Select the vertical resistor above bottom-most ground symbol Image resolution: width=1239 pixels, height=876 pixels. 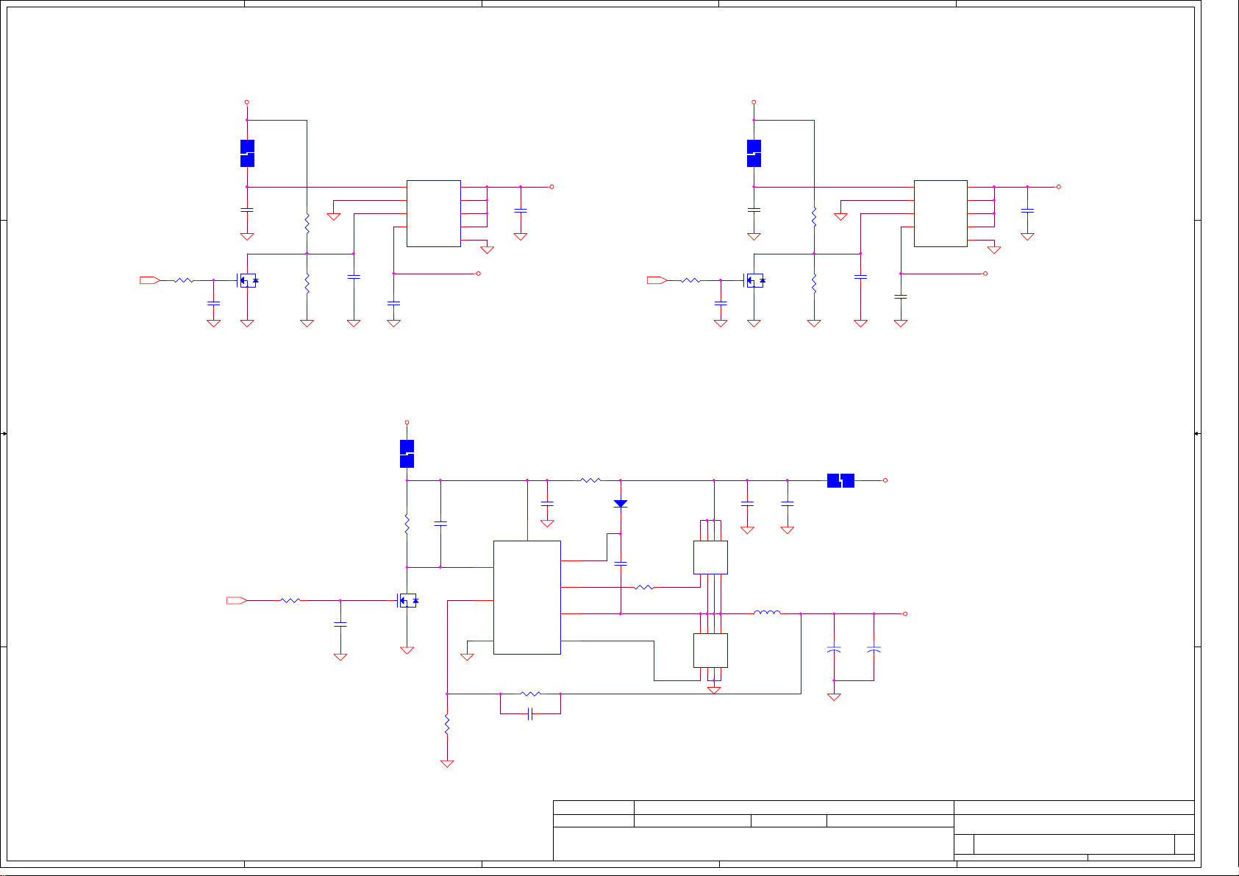point(447,724)
